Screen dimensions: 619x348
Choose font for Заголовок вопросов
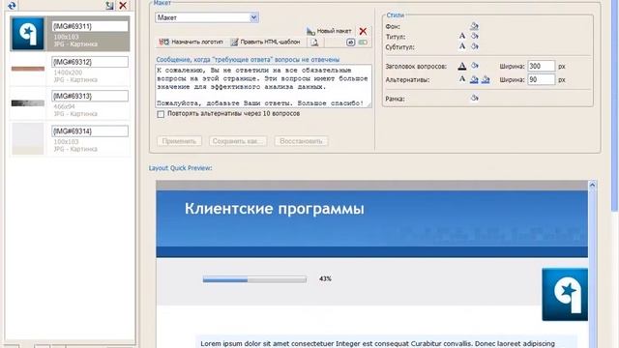point(462,66)
